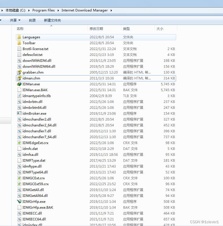Select the IDMGetAll.dll file icon
The image size is (223, 226).
coord(19,190)
